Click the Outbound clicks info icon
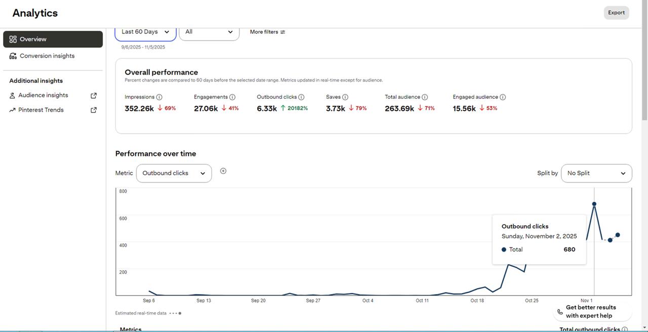 pyautogui.click(x=301, y=97)
